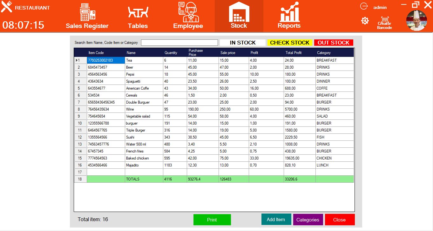Image resolution: width=433 pixels, height=231 pixels.
Task: Click the Add Item button
Action: pyautogui.click(x=276, y=220)
